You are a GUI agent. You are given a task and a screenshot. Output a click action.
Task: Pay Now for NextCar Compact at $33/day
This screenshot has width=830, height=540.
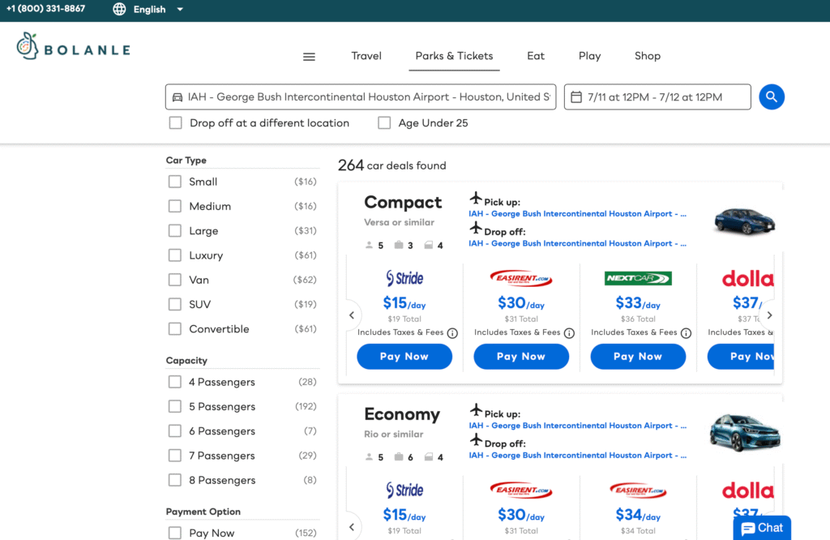[x=638, y=356]
